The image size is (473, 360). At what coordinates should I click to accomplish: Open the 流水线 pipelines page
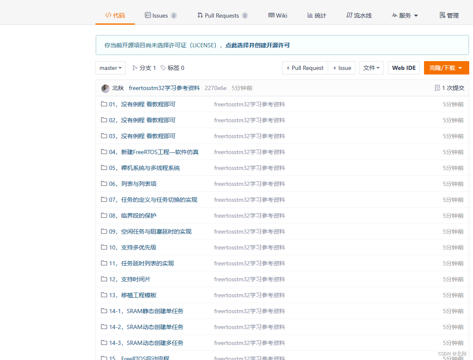359,15
